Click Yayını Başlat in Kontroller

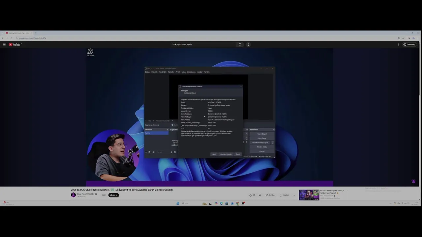pyautogui.click(x=262, y=134)
